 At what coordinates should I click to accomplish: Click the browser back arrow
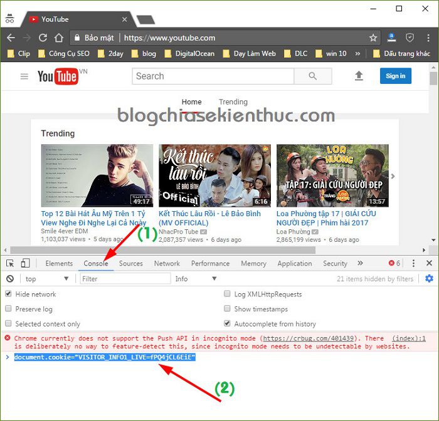pyautogui.click(x=11, y=38)
